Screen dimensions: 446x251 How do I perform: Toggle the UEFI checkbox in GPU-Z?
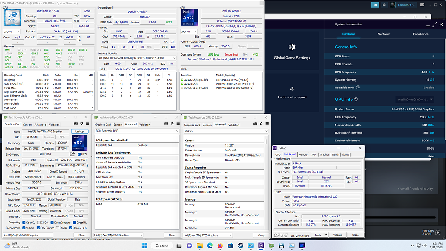79,154
